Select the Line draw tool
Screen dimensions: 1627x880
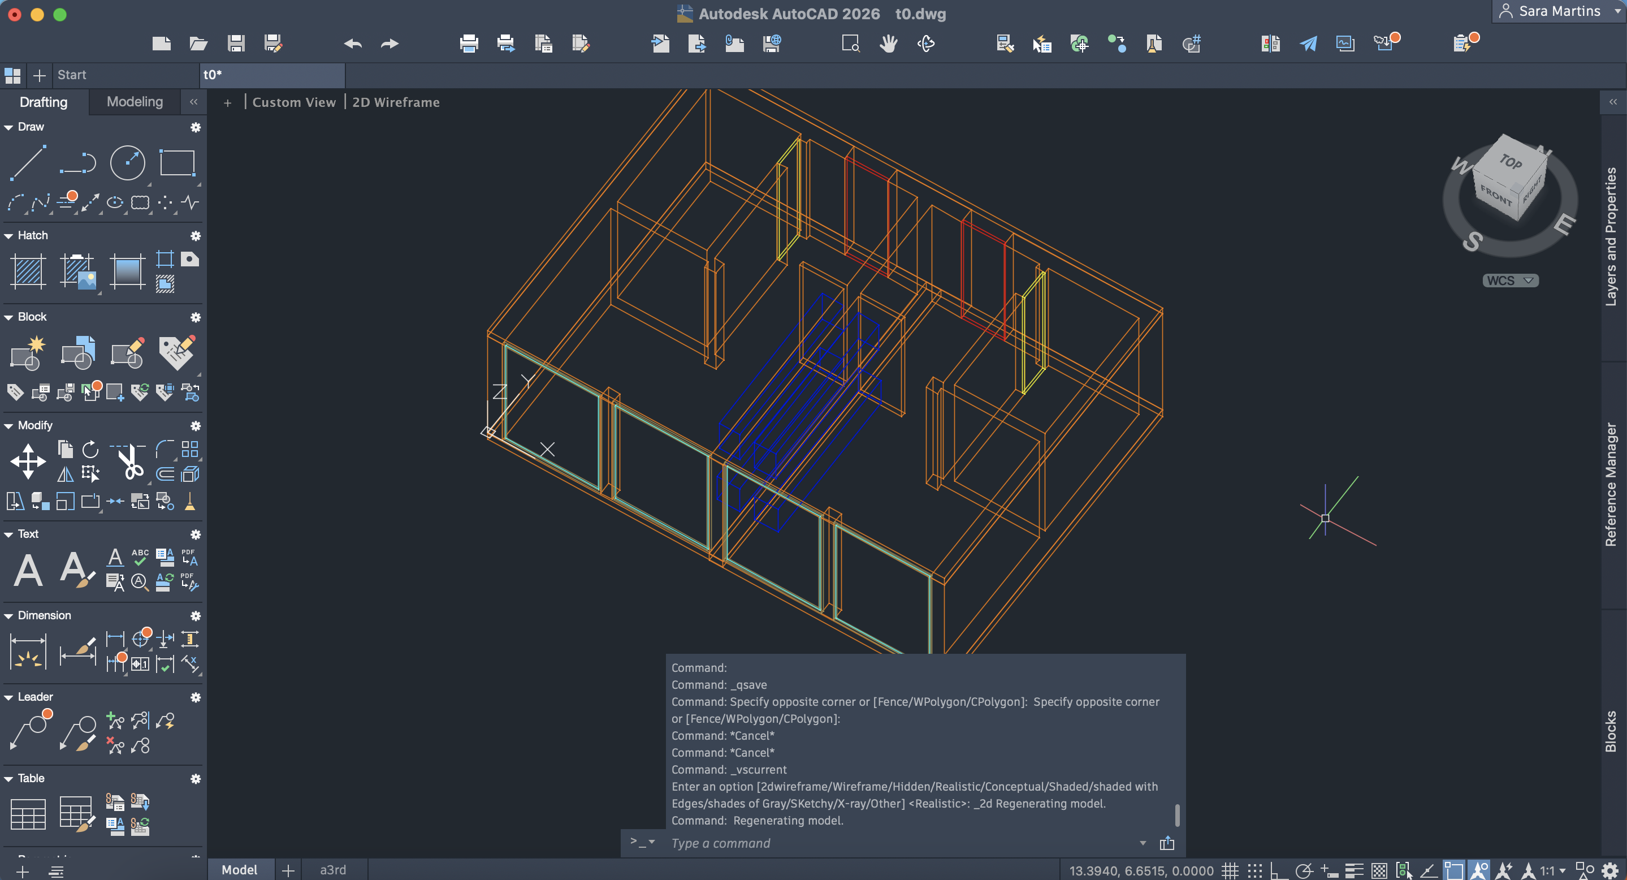(28, 163)
